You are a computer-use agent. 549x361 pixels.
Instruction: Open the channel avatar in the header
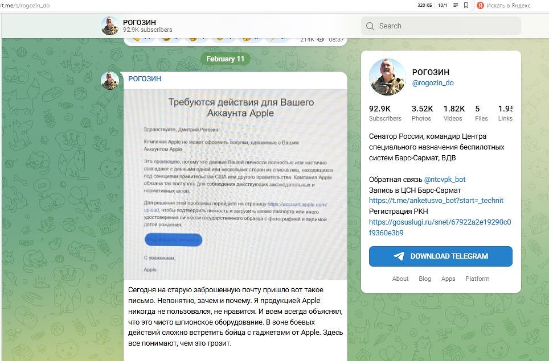tap(110, 26)
